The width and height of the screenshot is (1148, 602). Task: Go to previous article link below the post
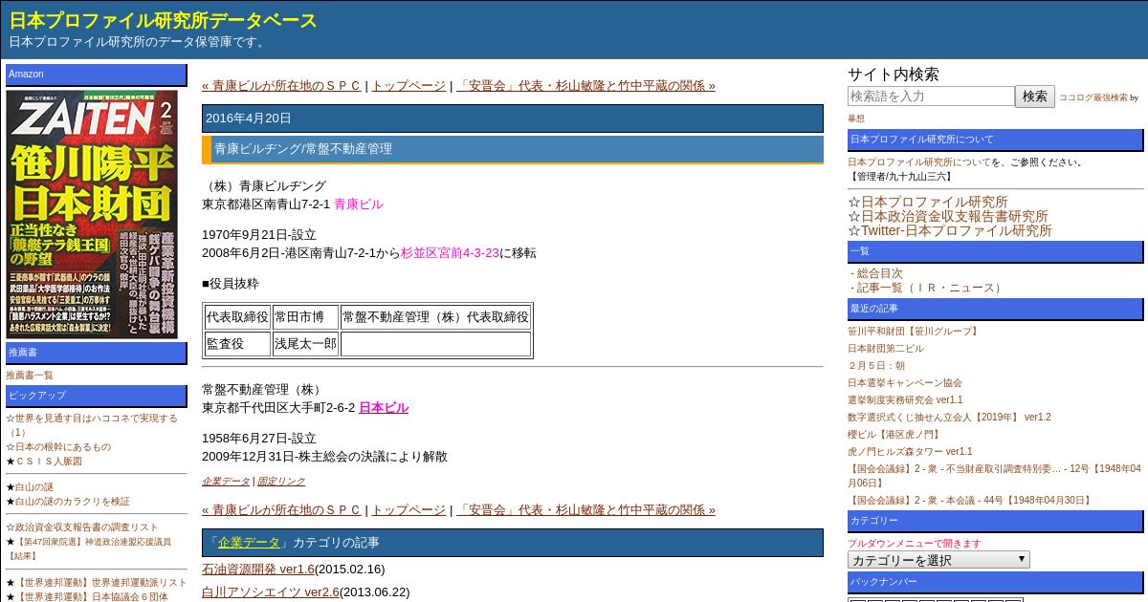point(281,509)
